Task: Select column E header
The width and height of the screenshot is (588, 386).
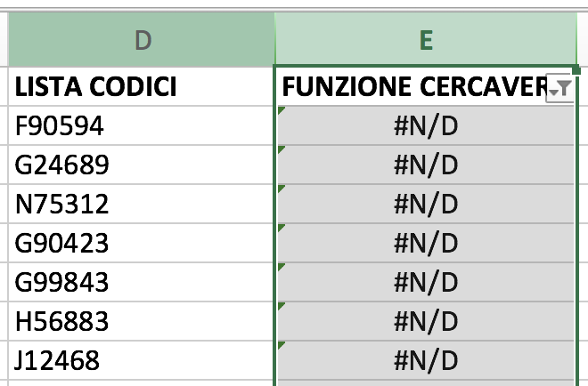Action: click(426, 39)
